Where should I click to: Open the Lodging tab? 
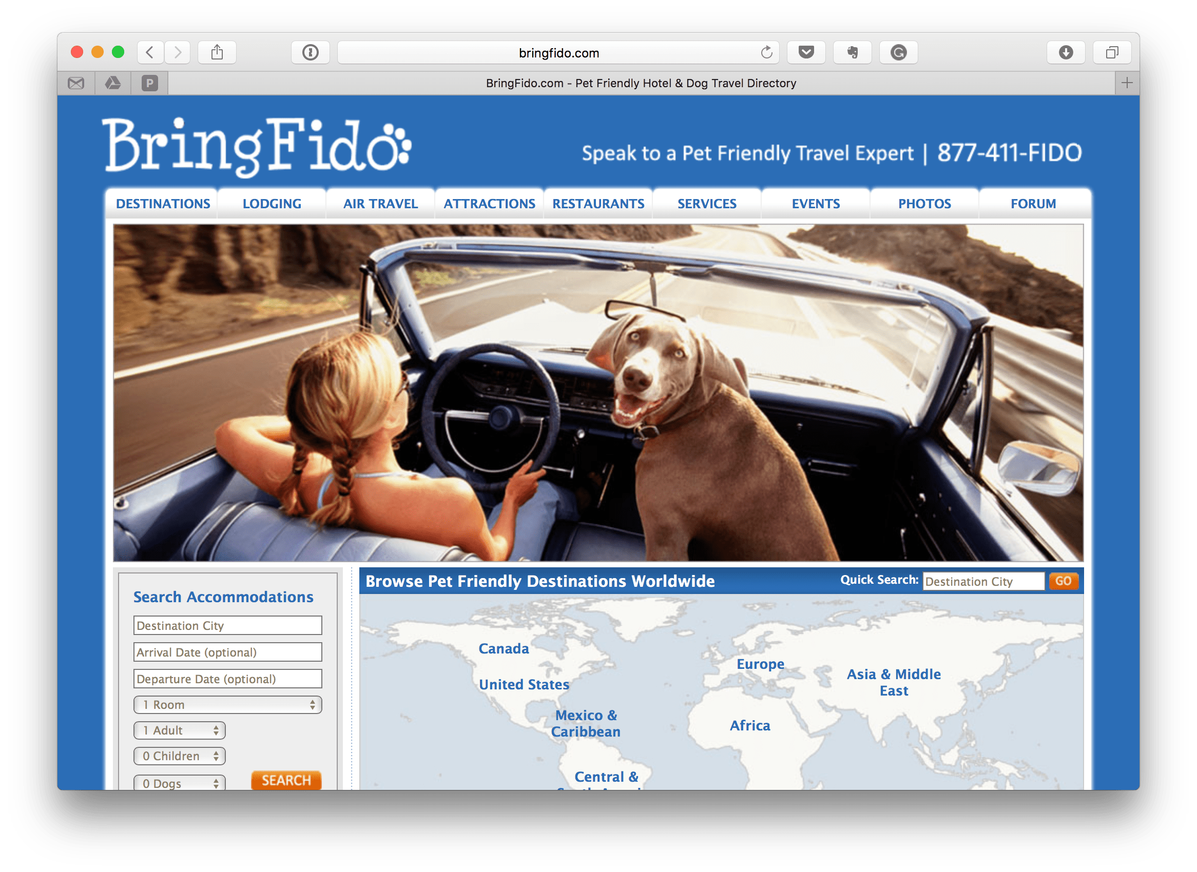click(272, 203)
